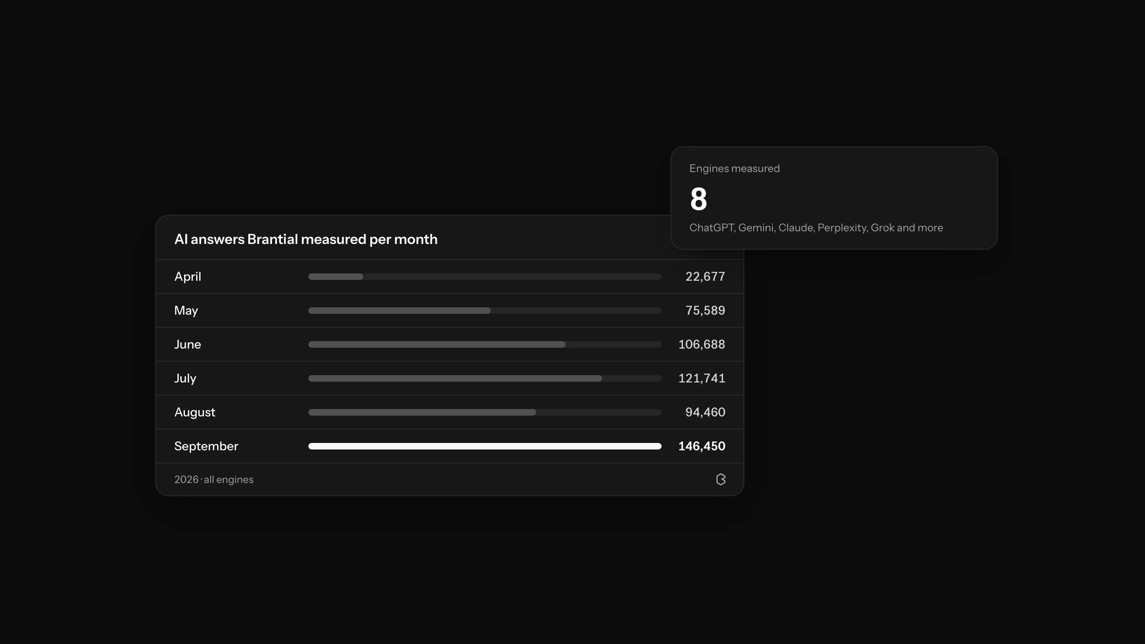The height and width of the screenshot is (644, 1145).
Task: Click the April progress bar
Action: 485,277
